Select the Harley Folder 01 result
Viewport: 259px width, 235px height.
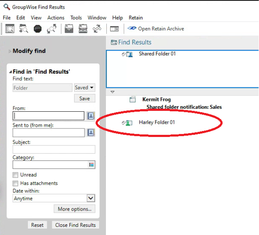tap(157, 122)
